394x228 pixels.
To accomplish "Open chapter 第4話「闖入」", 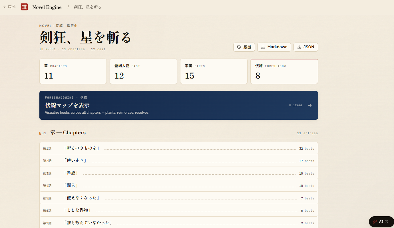I will click(179, 185).
